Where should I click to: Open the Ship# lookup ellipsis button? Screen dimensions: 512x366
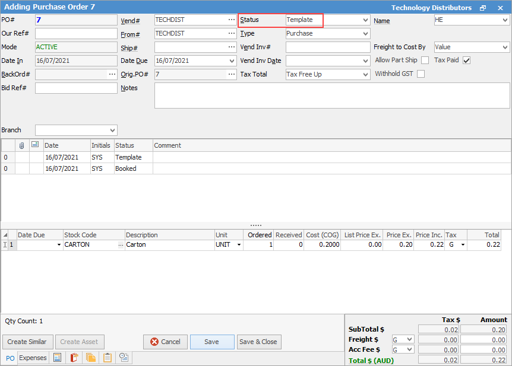(232, 47)
